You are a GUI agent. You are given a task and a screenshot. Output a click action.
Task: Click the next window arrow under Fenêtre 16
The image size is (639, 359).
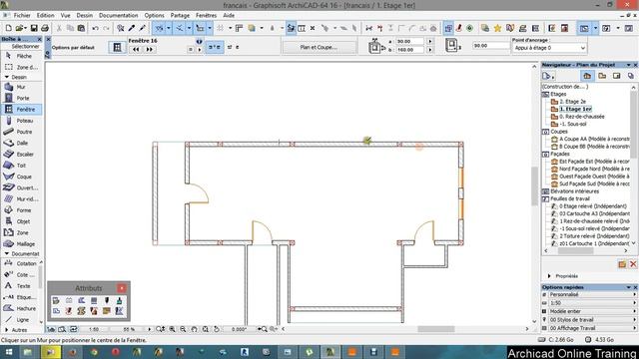point(149,49)
